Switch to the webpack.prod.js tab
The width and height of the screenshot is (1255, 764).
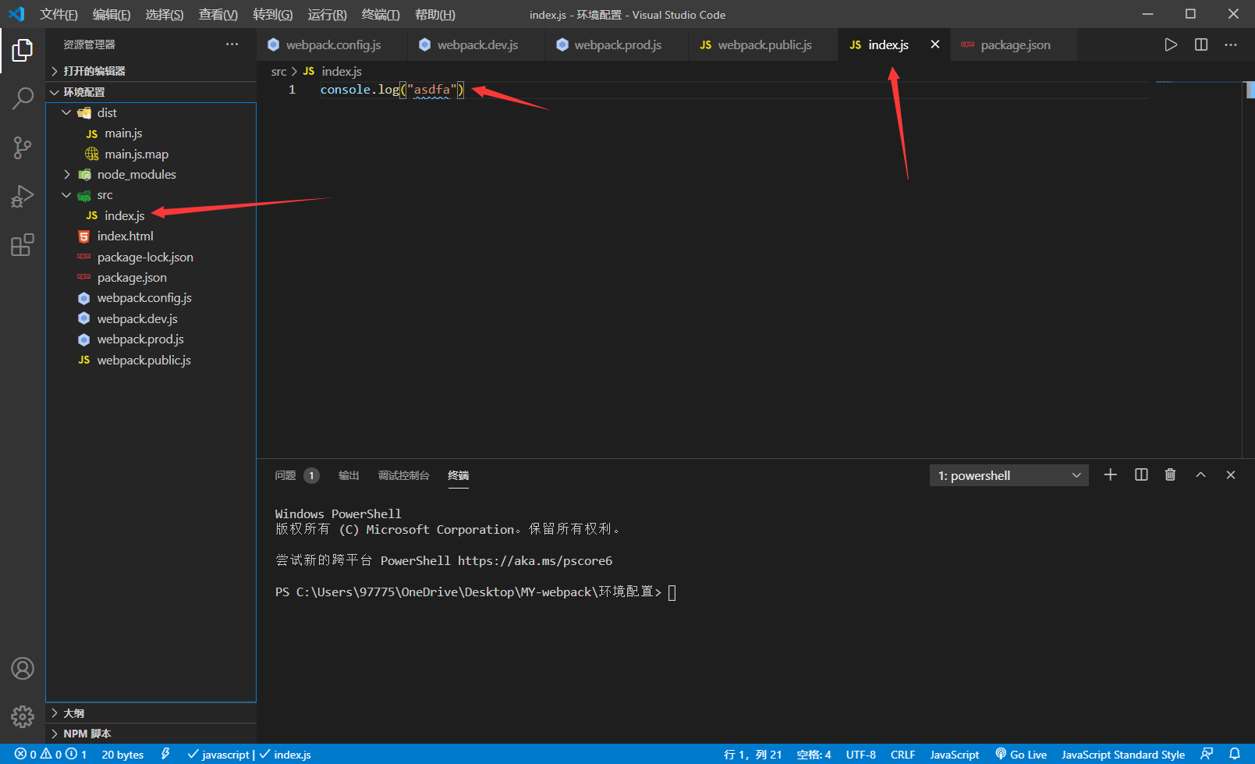617,44
